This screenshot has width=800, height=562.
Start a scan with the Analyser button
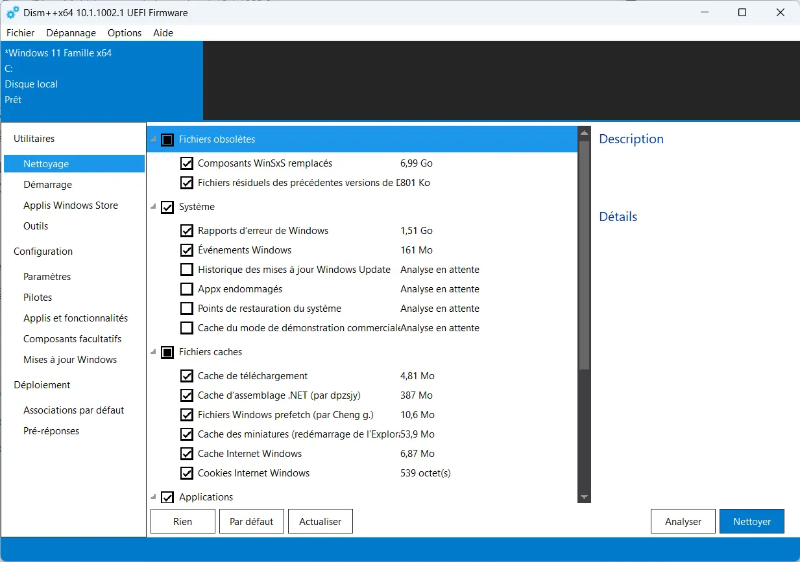click(683, 521)
